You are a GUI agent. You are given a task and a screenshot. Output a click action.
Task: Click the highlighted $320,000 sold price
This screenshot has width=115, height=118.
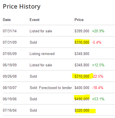coord(82,110)
